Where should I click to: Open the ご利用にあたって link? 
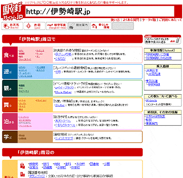point(170,20)
